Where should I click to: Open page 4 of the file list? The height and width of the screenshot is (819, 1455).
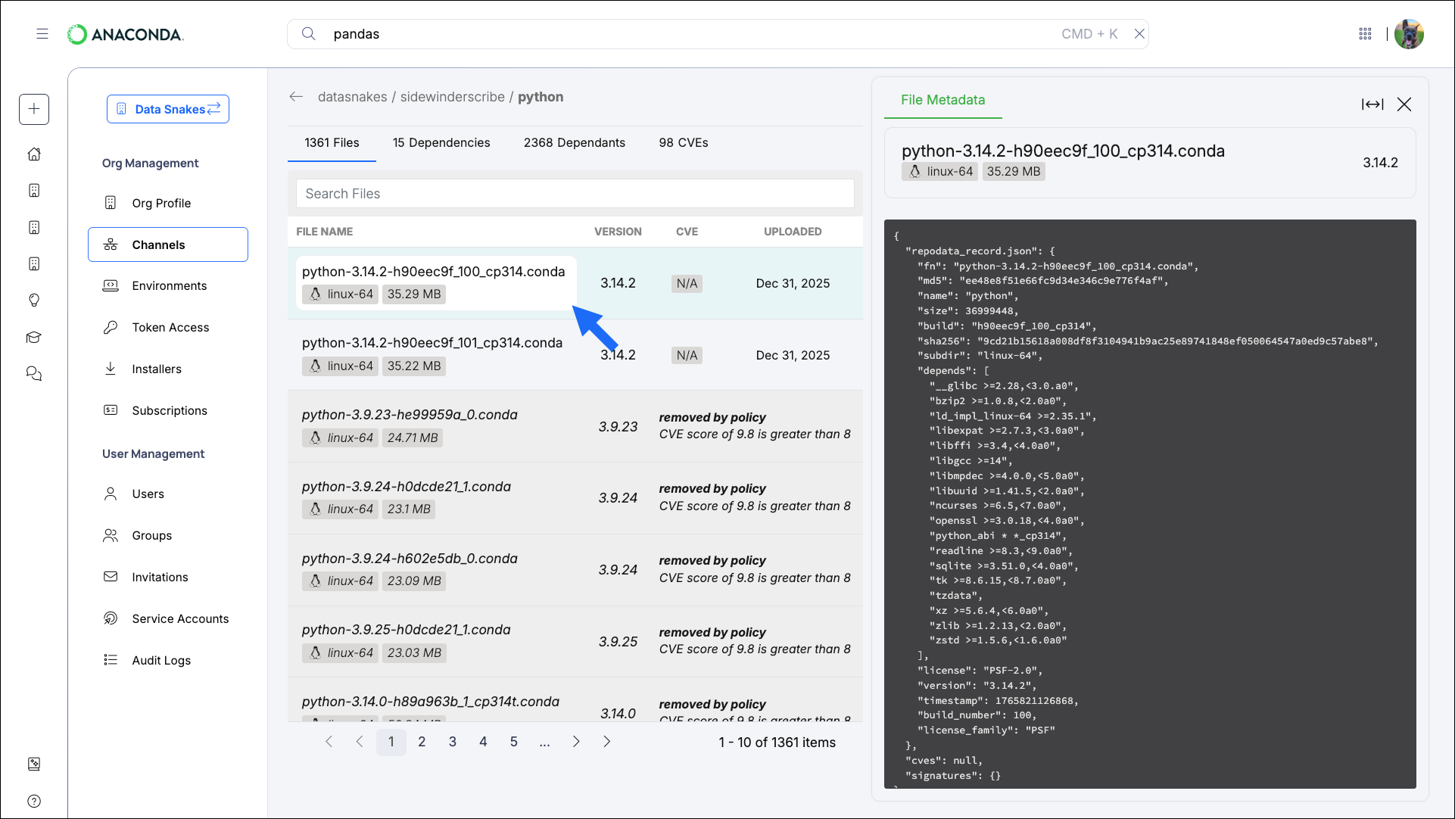(483, 742)
